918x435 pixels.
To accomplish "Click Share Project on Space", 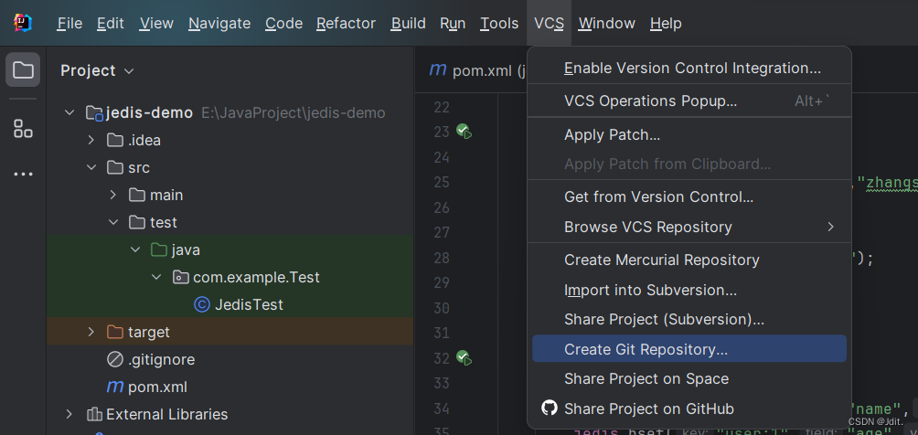I will coord(646,378).
